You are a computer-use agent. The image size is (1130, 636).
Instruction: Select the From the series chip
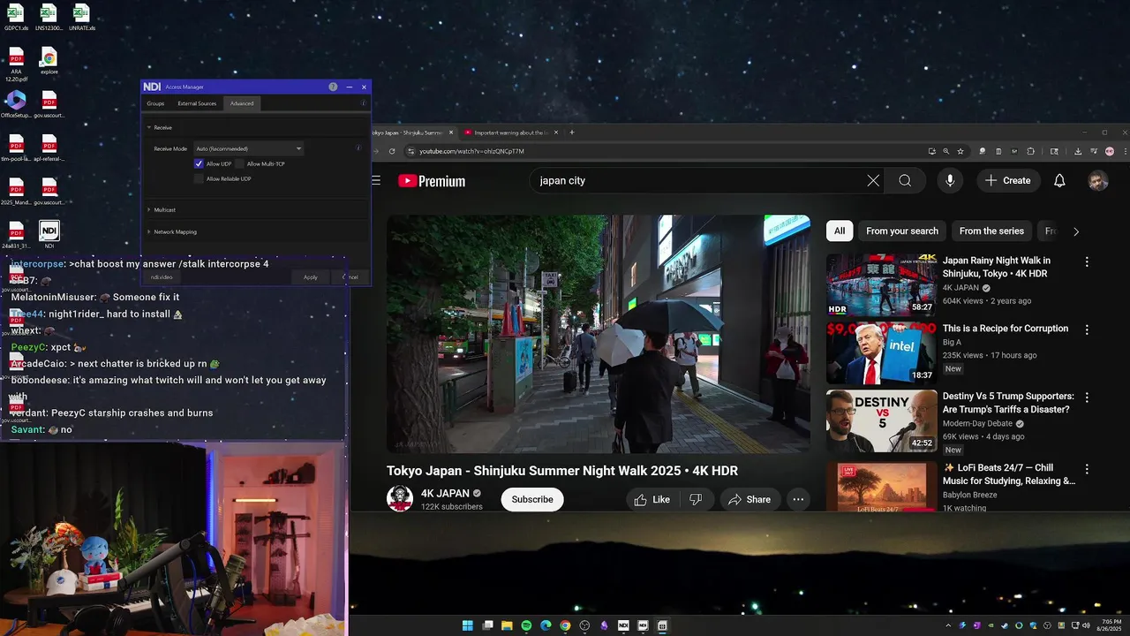[x=991, y=231]
